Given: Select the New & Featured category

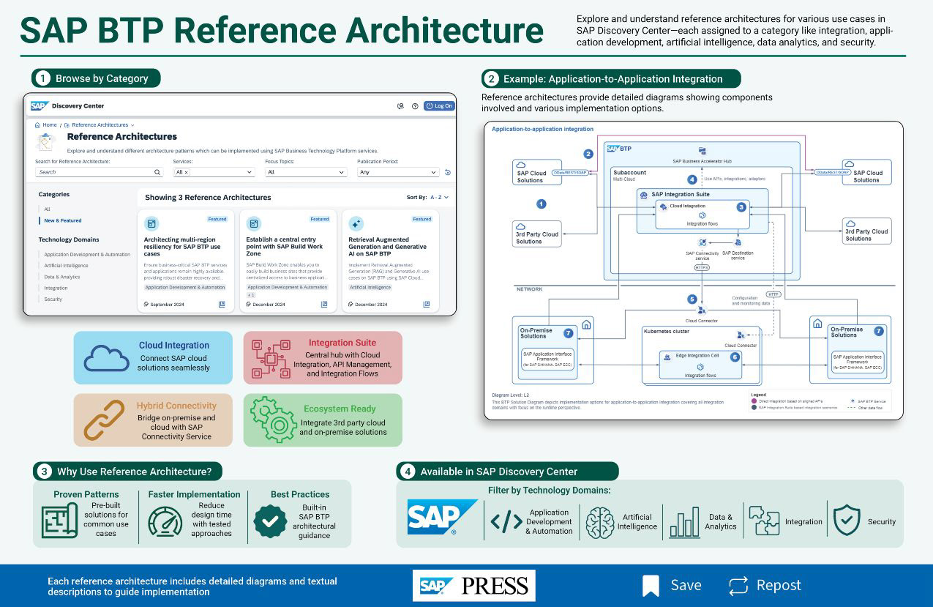Looking at the screenshot, I should [63, 220].
